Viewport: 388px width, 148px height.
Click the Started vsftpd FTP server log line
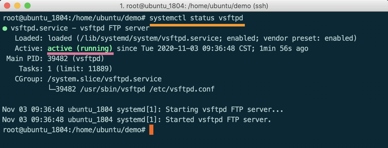tap(137, 120)
